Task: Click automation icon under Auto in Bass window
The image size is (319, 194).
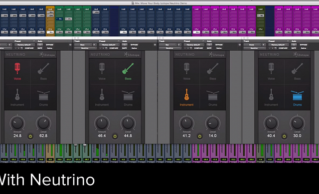Action: coord(125,45)
